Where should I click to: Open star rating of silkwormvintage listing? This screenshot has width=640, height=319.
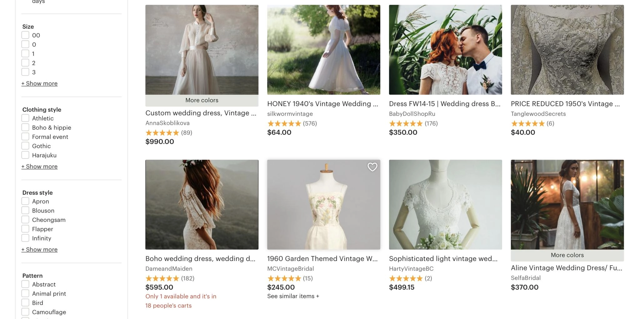(x=284, y=124)
